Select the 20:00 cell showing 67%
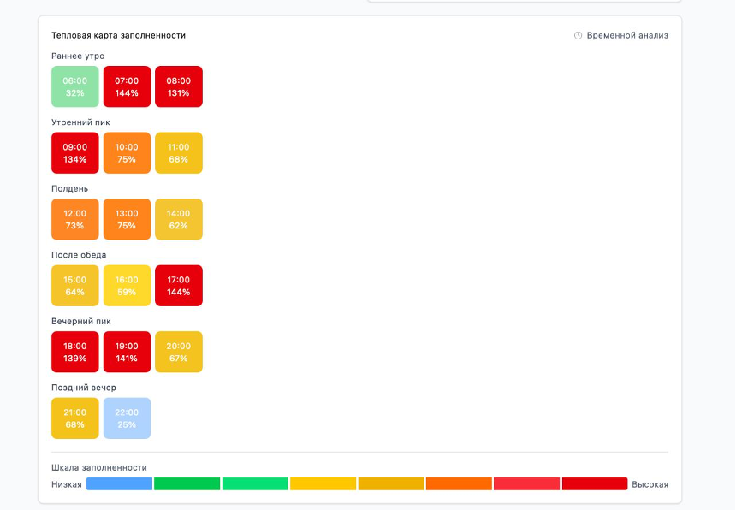 (x=179, y=352)
